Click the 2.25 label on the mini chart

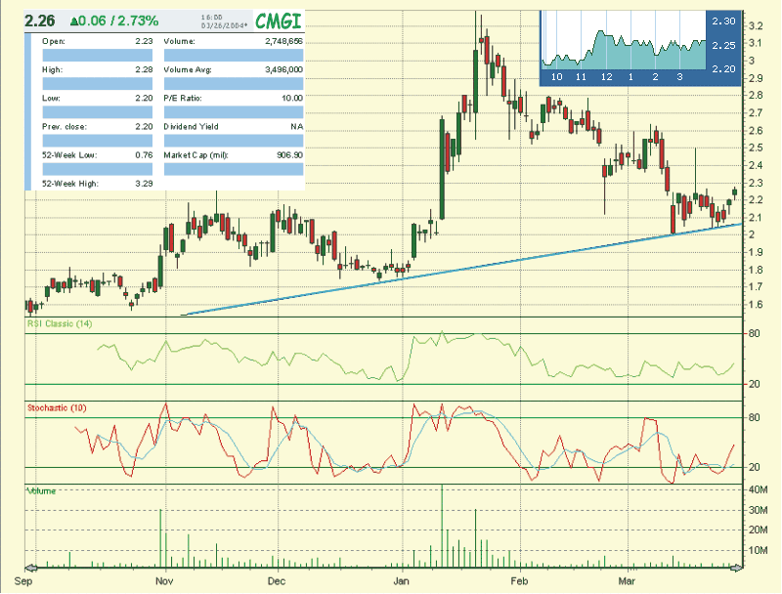pyautogui.click(x=723, y=45)
